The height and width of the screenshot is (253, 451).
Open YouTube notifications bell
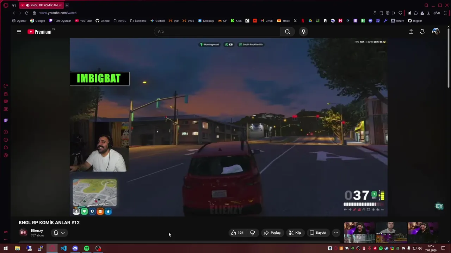point(422,32)
